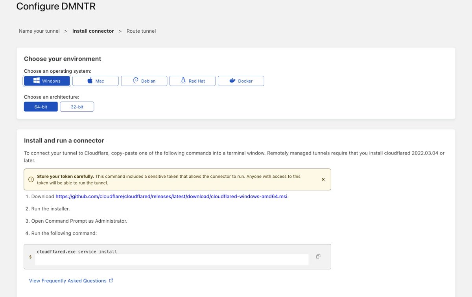Click the Apple logo icon
Image resolution: width=472 pixels, height=297 pixels.
click(90, 81)
